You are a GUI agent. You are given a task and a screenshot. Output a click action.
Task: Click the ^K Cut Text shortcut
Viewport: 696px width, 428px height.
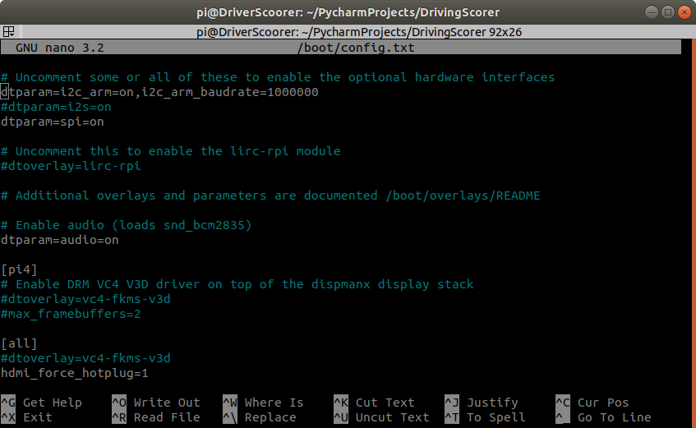374,403
